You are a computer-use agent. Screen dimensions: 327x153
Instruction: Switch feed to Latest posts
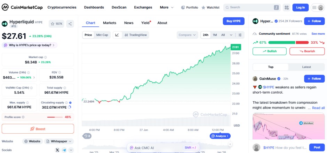(306, 67)
